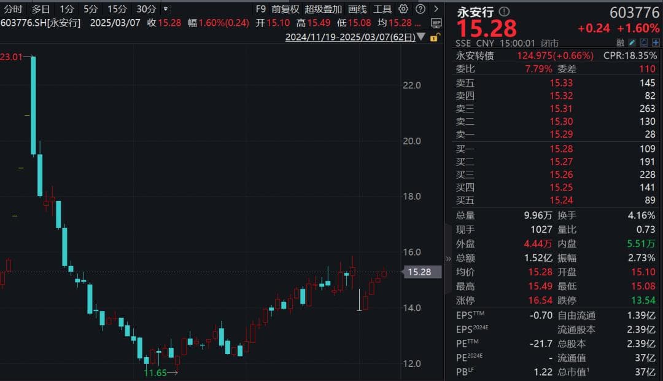Image resolution: width=663 pixels, height=381 pixels.
Task: Open 画线 drawing tools
Action: 357,9
